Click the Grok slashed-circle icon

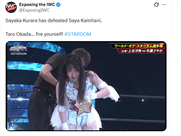(156, 5)
